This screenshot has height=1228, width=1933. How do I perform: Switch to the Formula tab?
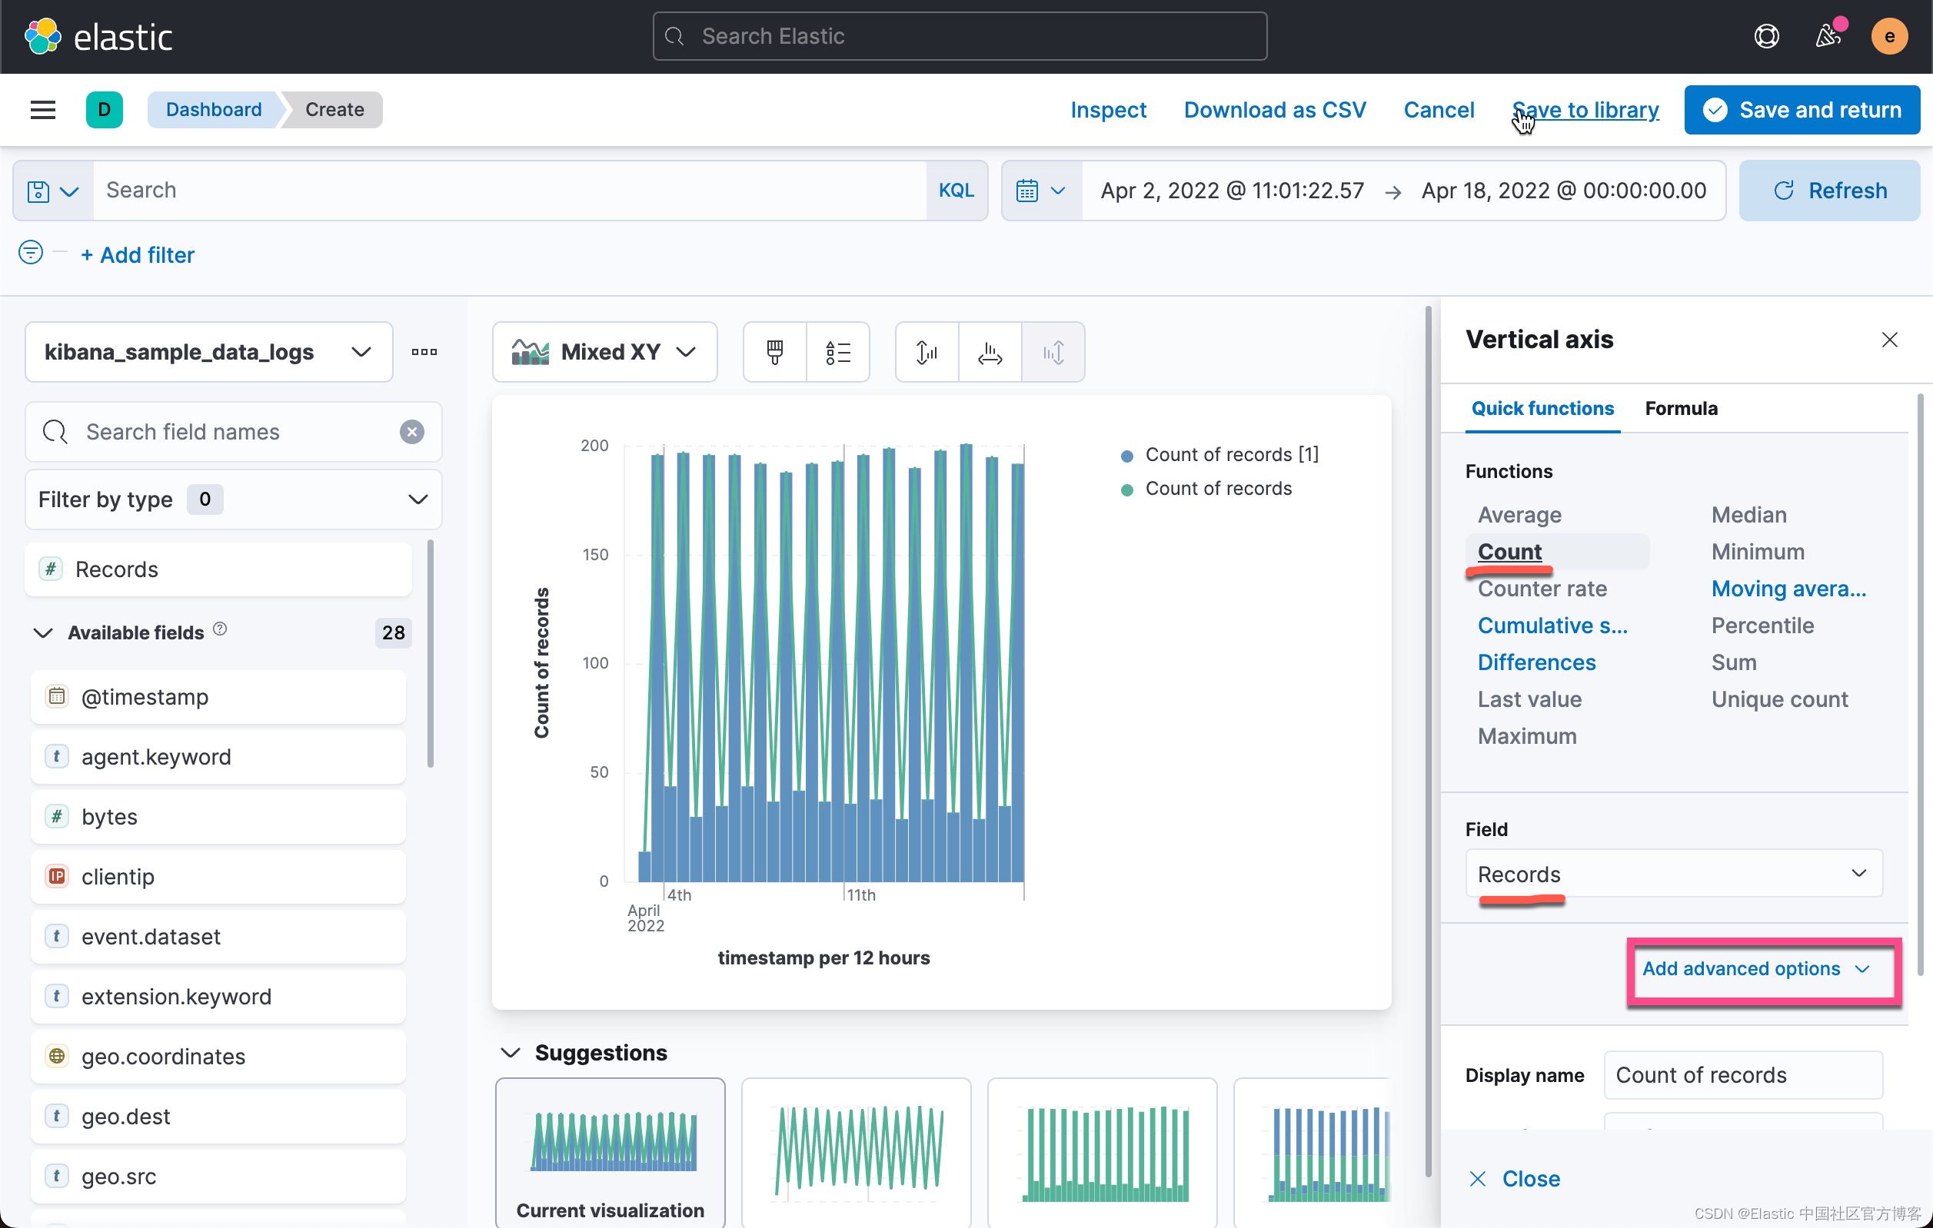[1681, 408]
